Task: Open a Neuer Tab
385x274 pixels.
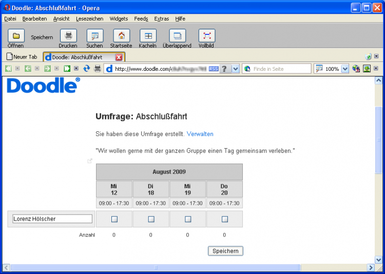Action: [x=22, y=57]
